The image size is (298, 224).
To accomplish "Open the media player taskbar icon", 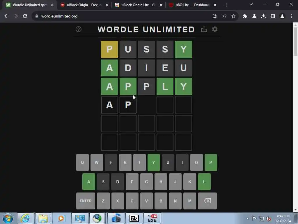I will [61, 218].
